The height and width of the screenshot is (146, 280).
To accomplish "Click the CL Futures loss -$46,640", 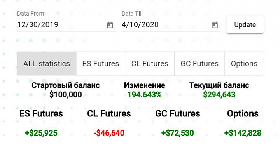I will click(109, 133).
